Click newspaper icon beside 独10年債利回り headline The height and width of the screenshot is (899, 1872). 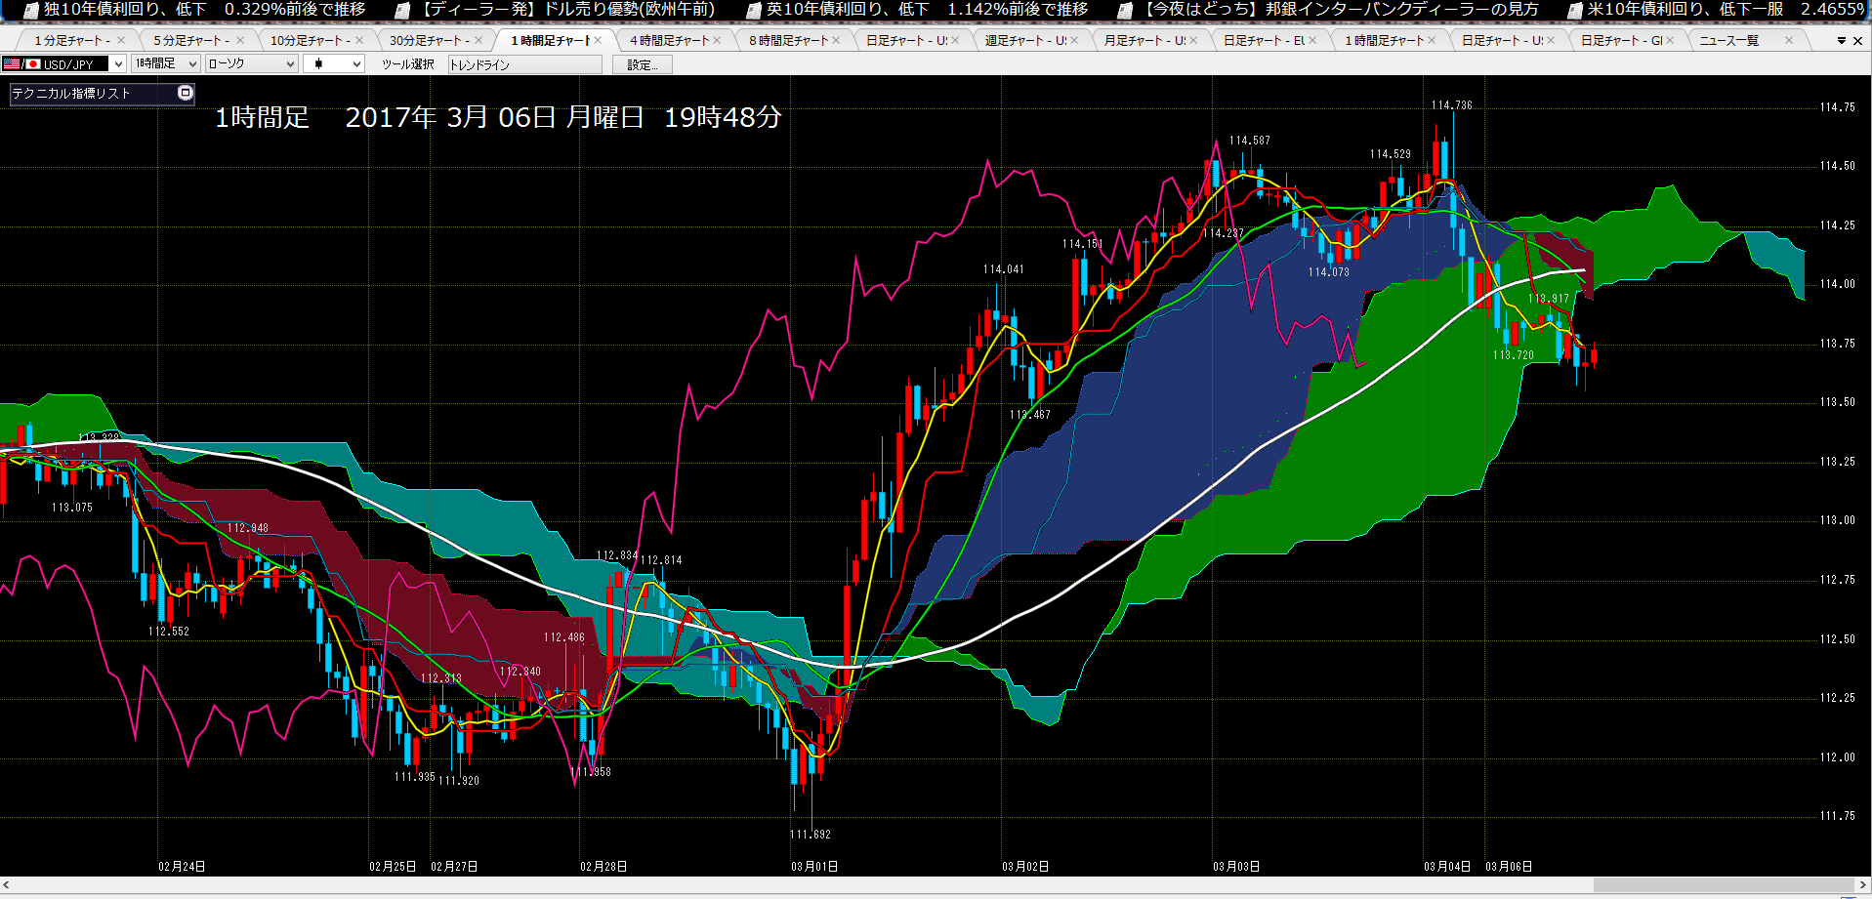click(x=30, y=11)
